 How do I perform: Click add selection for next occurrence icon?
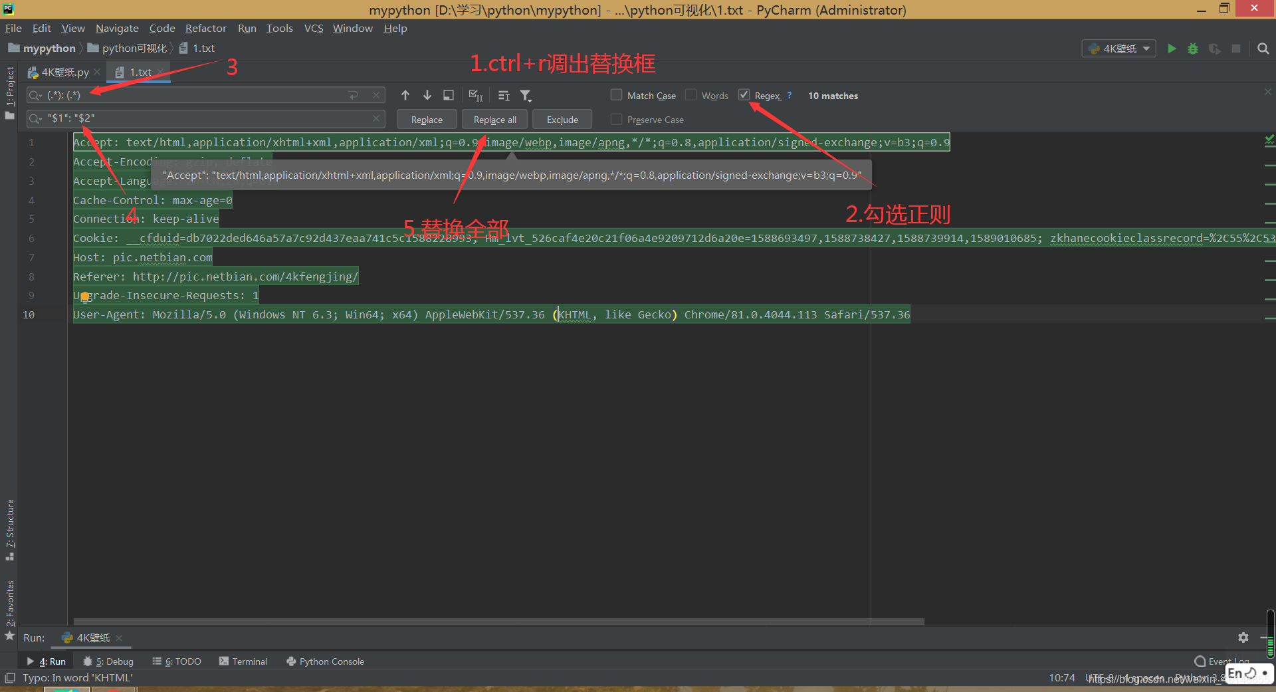pyautogui.click(x=476, y=96)
